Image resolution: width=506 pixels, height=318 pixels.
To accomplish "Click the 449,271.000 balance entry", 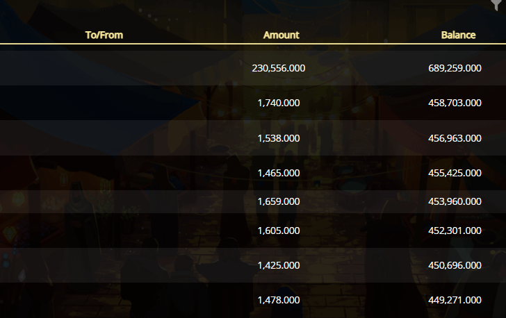I will point(455,300).
